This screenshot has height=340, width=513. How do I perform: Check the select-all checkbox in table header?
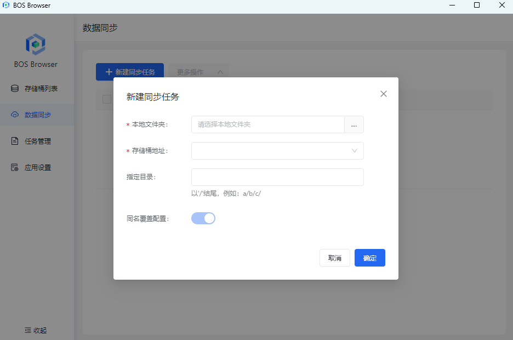pos(107,99)
